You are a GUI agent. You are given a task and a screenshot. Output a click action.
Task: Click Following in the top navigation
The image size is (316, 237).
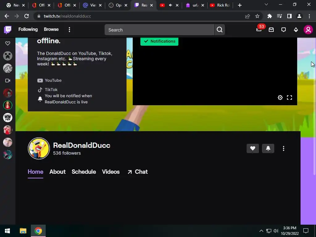(x=28, y=29)
